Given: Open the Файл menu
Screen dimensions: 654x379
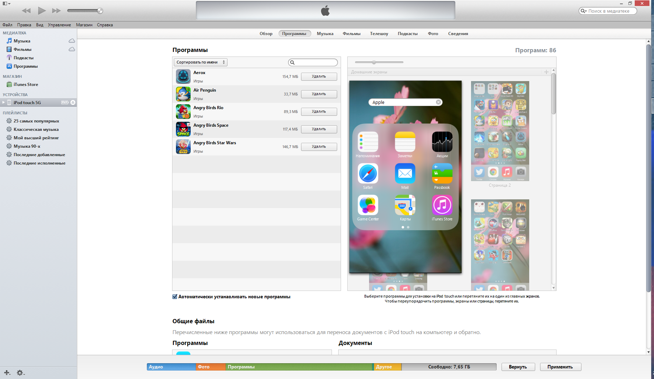Looking at the screenshot, I should coord(7,25).
